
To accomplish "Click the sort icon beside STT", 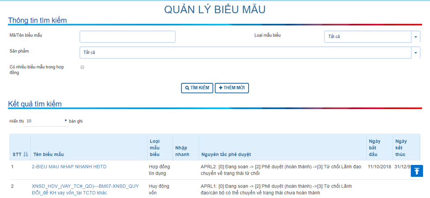I will 26,154.
